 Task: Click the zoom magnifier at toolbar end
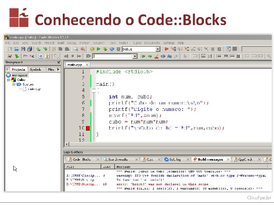click(x=269, y=56)
